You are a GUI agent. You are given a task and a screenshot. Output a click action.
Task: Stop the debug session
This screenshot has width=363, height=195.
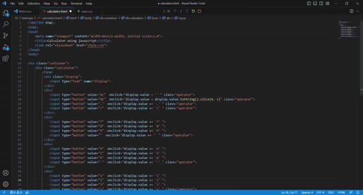click(x=199, y=11)
